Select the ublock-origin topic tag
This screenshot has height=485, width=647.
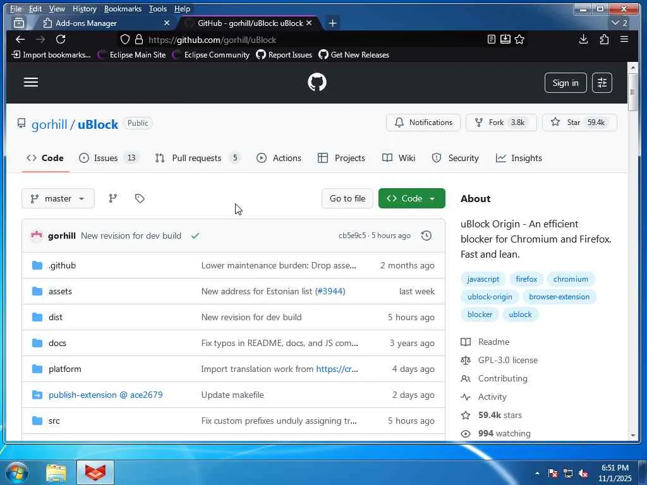[x=490, y=297]
